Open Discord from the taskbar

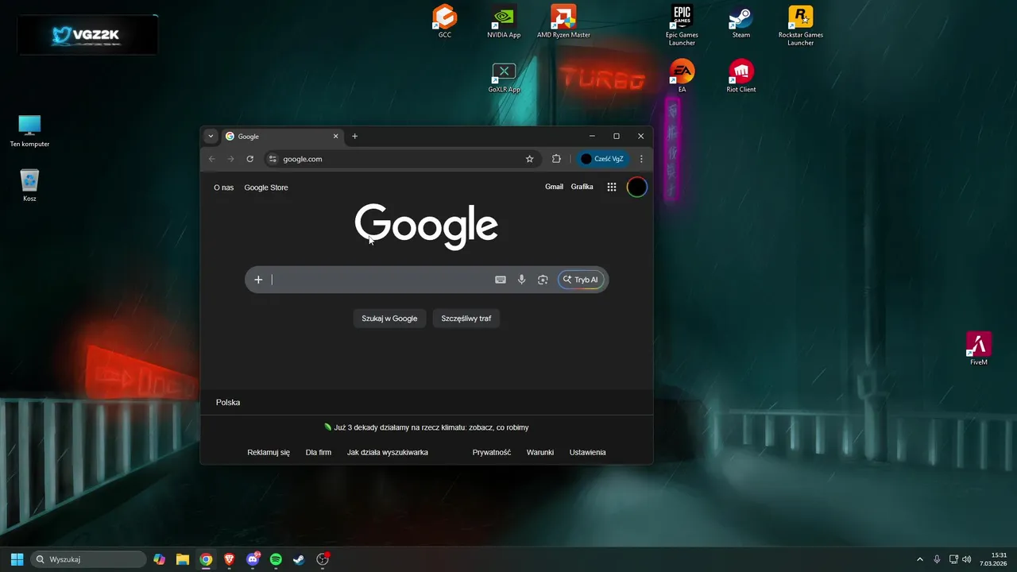tap(253, 559)
